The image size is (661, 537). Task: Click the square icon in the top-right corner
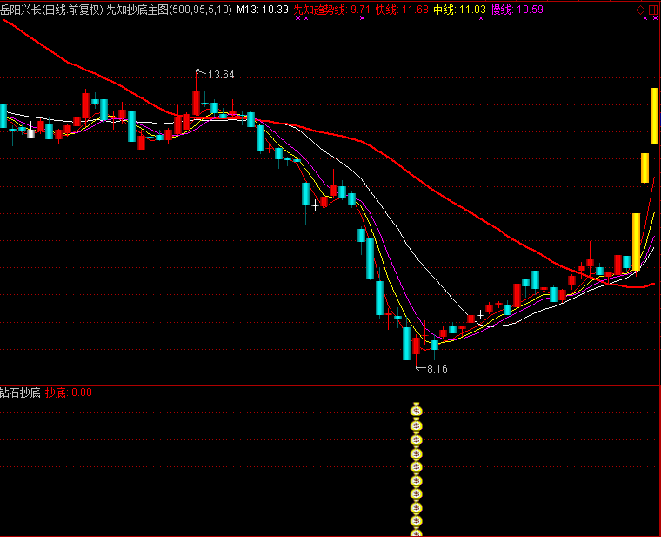point(653,10)
